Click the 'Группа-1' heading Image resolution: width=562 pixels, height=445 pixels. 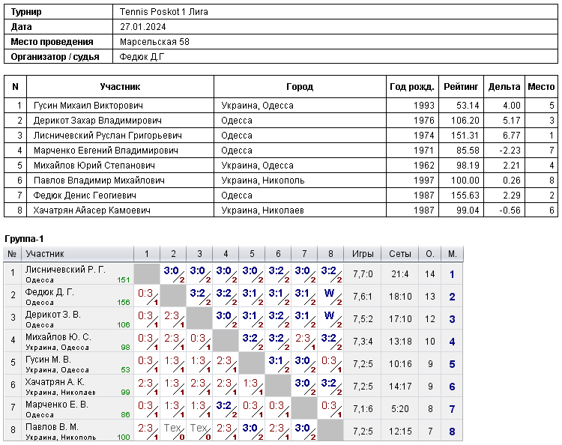(24, 239)
